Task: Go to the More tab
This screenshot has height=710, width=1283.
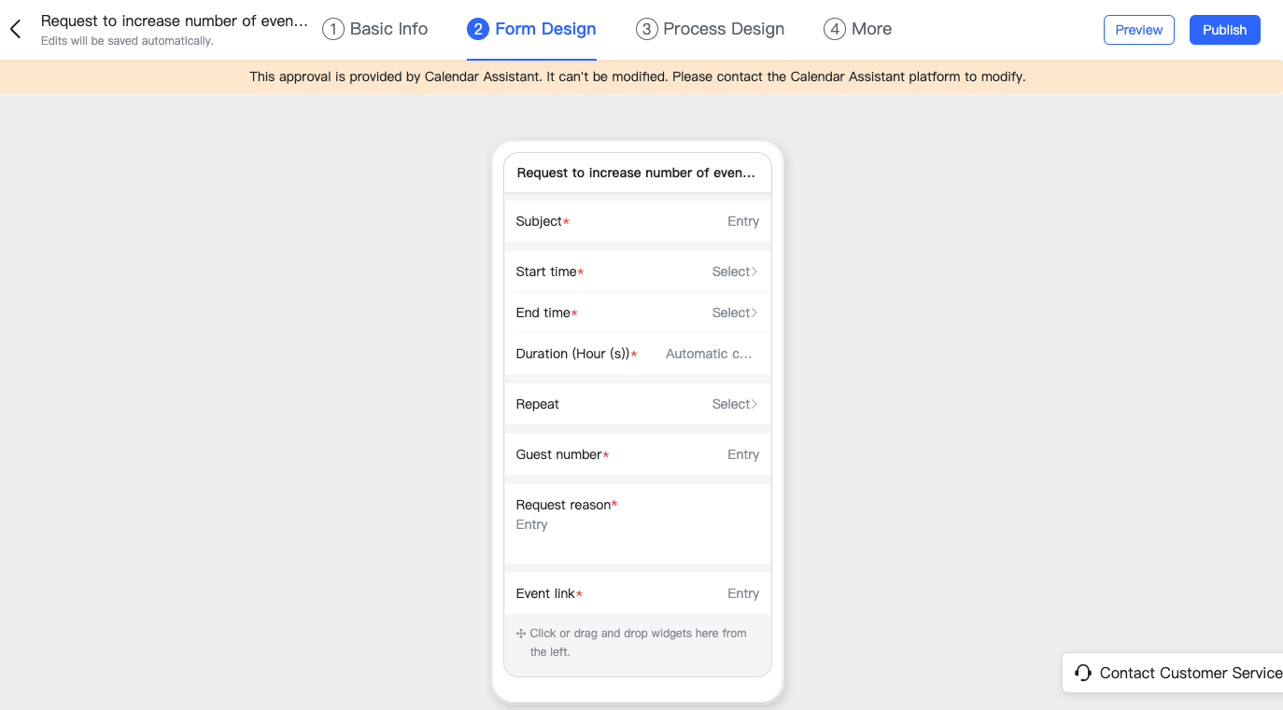Action: pyautogui.click(x=871, y=30)
